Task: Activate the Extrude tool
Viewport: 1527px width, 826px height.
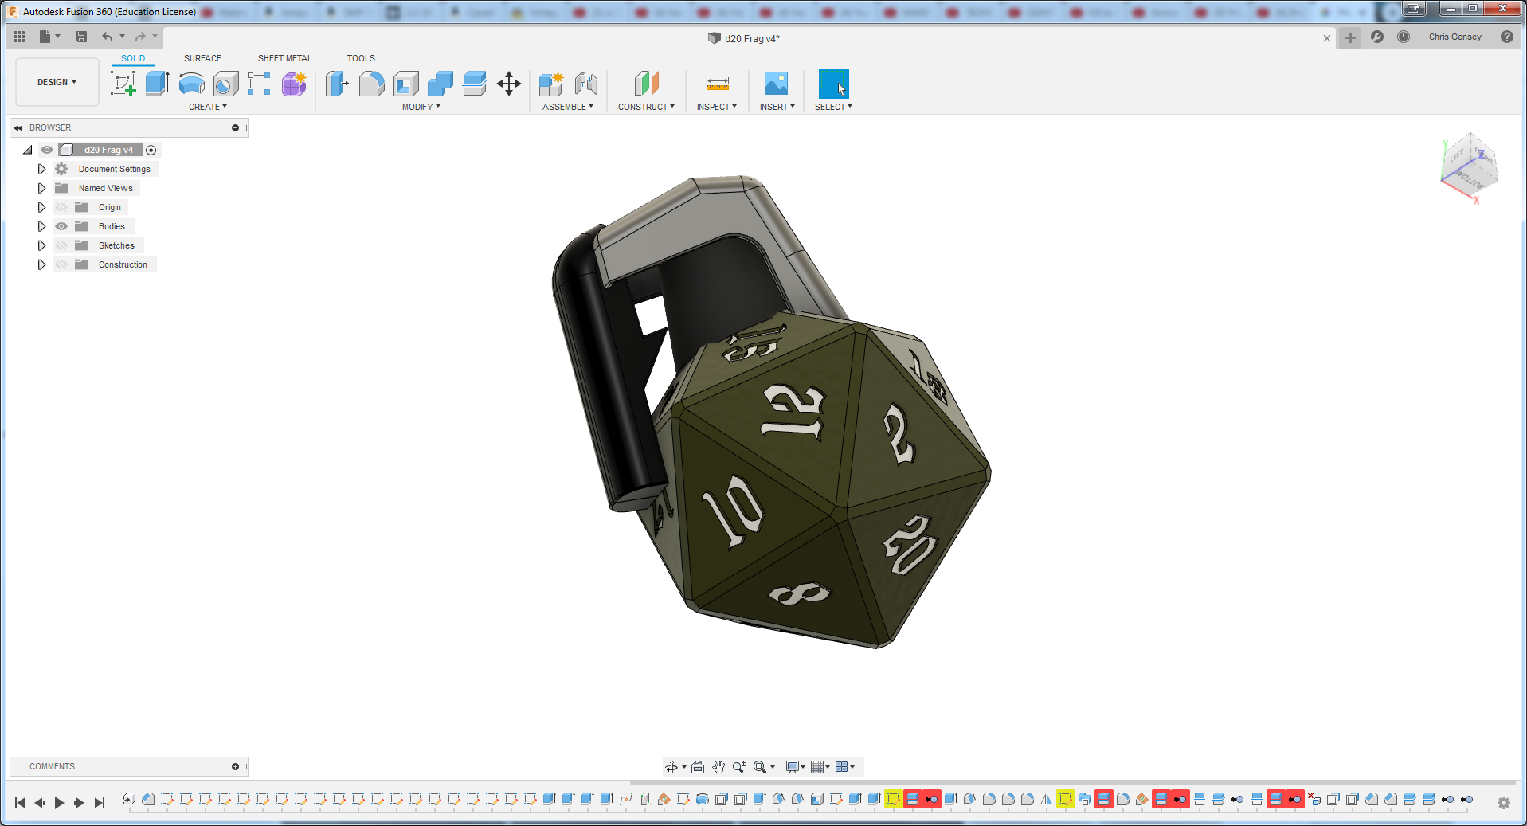Action: (x=156, y=84)
